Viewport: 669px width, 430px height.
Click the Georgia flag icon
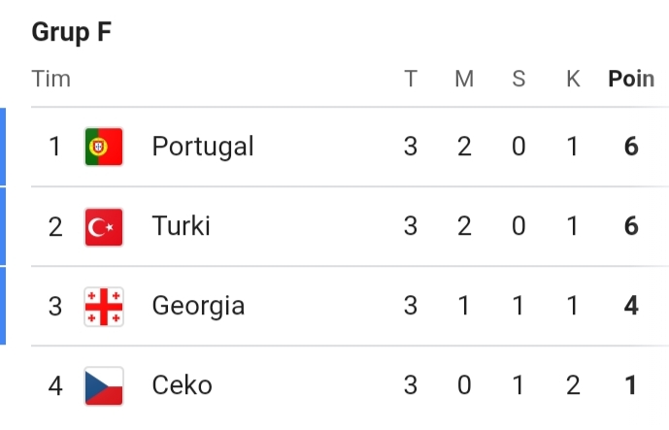coord(103,307)
